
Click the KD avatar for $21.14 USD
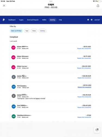(x=14, y=87)
